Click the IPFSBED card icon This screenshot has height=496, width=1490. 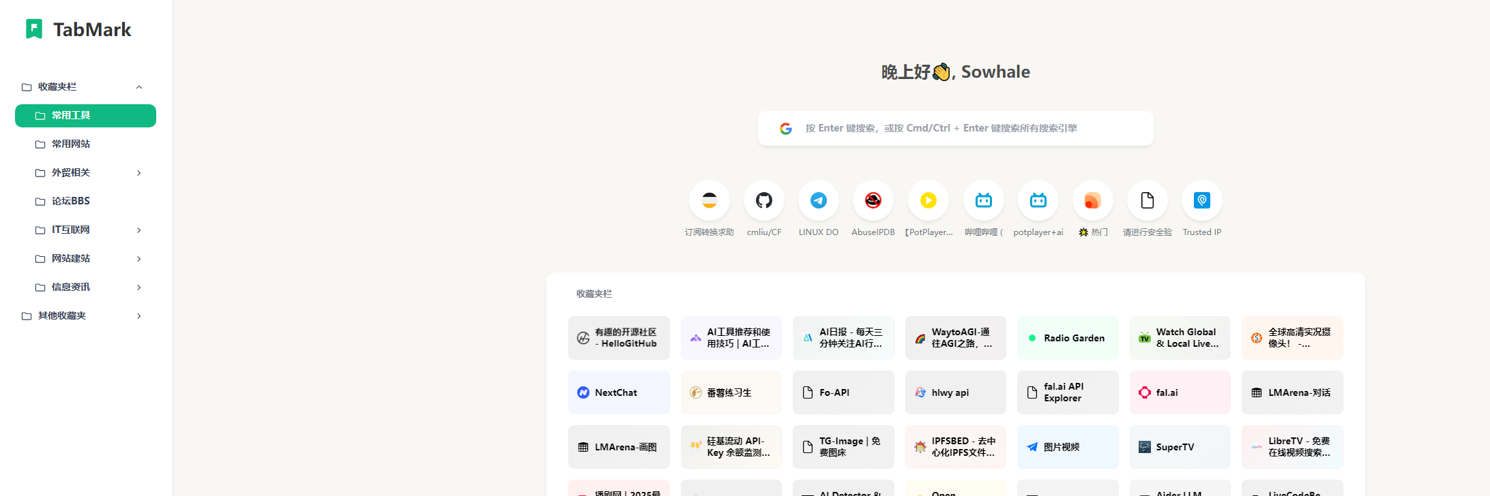coord(920,447)
